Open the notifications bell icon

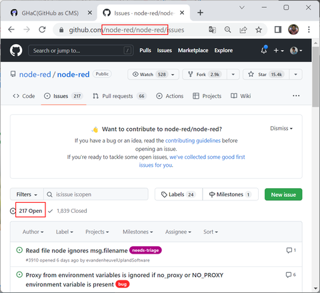pos(264,50)
